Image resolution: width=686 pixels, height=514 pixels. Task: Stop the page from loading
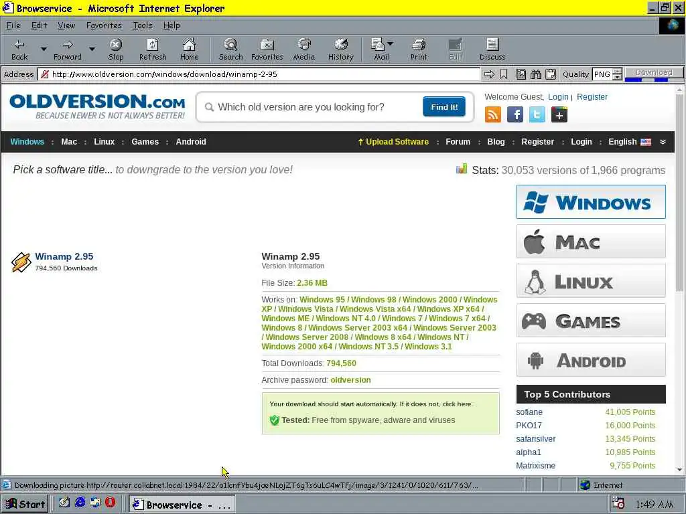tap(116, 50)
